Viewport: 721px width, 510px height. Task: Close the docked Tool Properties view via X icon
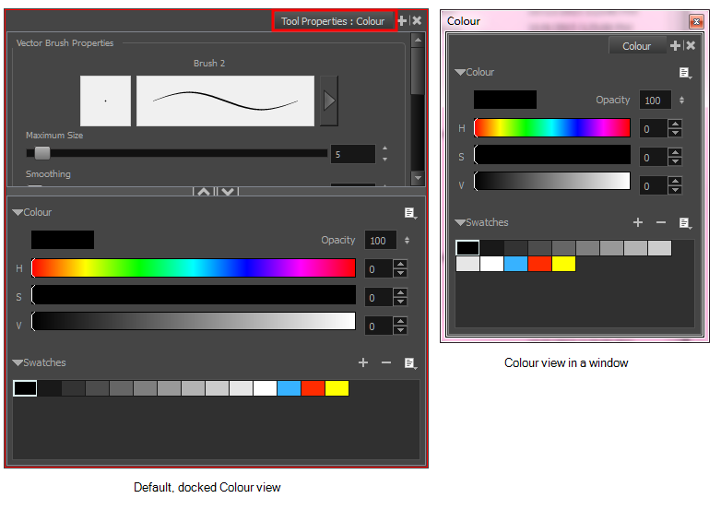[x=417, y=20]
